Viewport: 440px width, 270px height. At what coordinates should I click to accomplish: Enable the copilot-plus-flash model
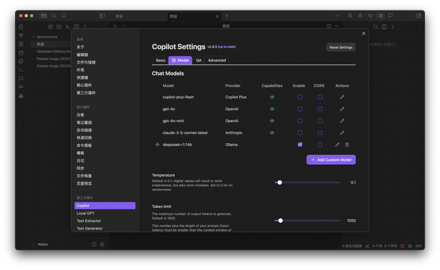coord(300,97)
